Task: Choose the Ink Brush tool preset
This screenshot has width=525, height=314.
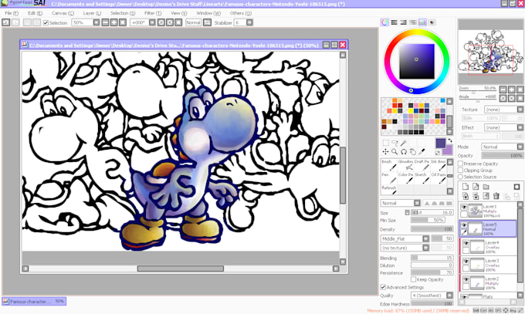Action: 439,165
